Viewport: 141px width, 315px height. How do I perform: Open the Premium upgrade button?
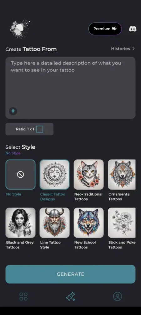[105, 29]
